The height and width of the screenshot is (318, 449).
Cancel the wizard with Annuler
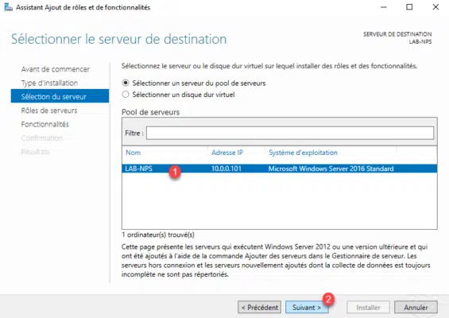tap(416, 308)
